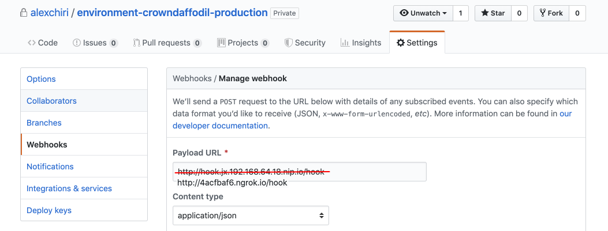Click the Insights bar graph icon
The width and height of the screenshot is (608, 231).
point(345,43)
